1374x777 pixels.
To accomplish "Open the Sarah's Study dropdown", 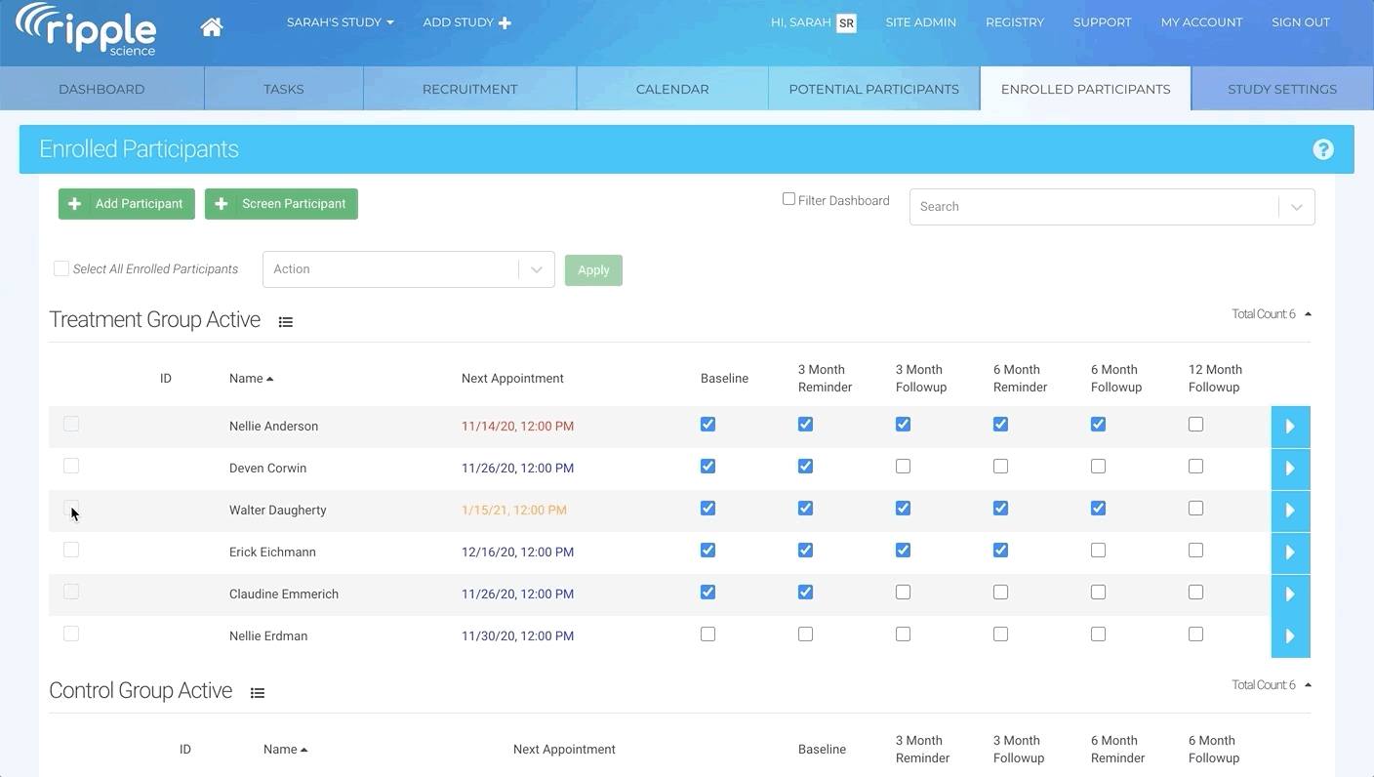I will tap(340, 22).
